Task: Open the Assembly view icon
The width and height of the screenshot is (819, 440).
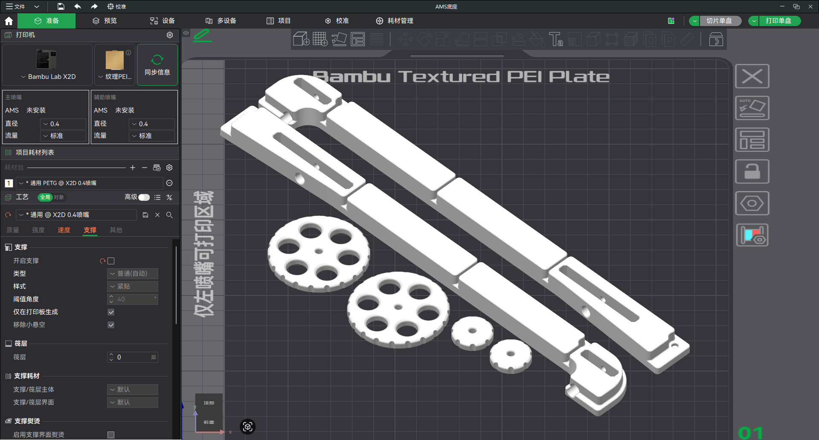Action: [716, 40]
